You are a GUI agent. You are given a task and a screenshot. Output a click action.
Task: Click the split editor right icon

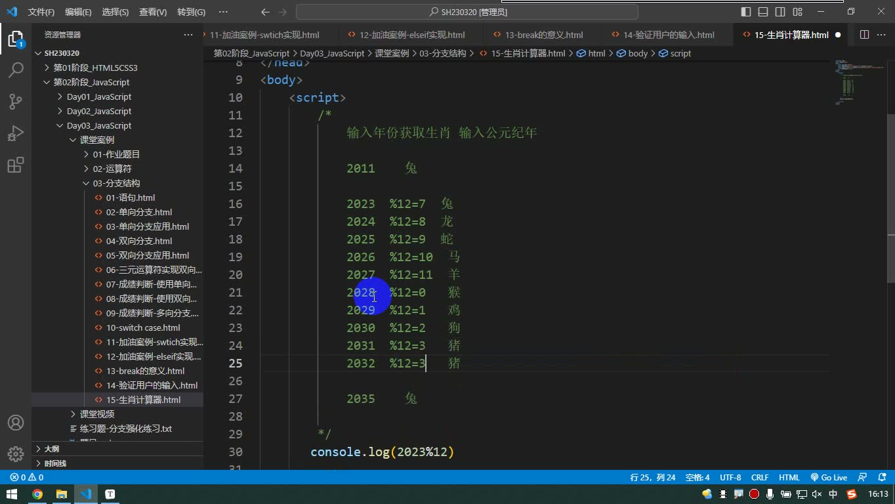click(x=864, y=35)
